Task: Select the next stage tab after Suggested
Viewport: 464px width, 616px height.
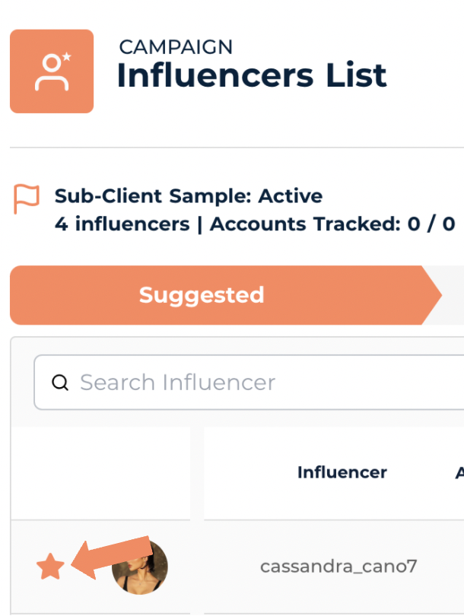Action: 455,295
